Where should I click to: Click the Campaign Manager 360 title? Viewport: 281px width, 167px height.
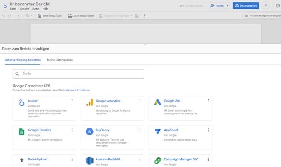click(181, 159)
